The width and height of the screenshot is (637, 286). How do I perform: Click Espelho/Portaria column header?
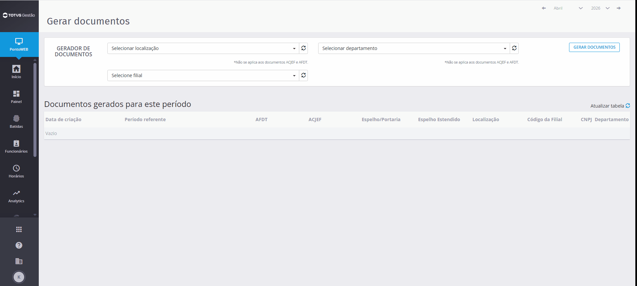381,119
